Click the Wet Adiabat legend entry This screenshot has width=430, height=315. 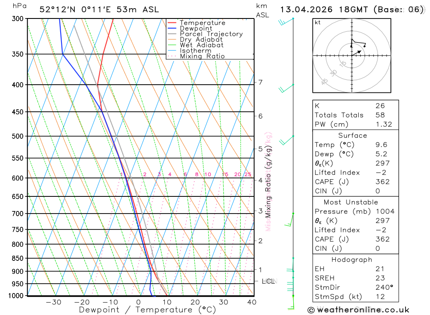pos(202,45)
